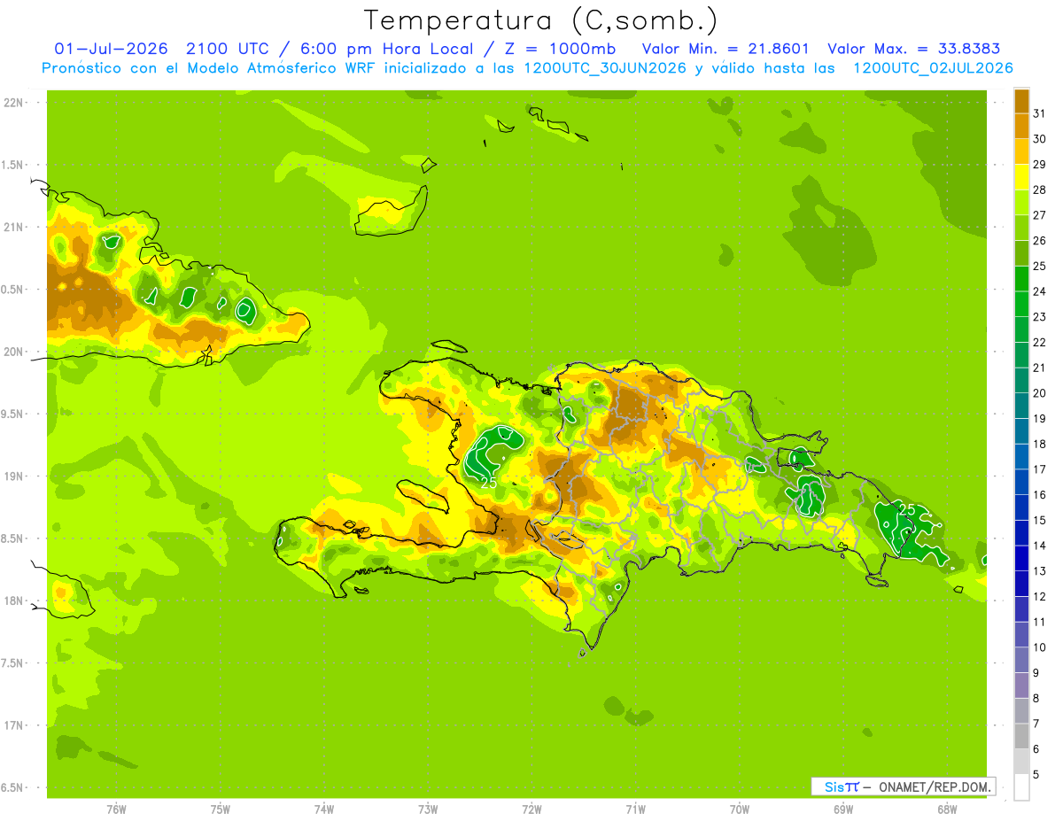Click the '75W' longitude axis label

click(220, 810)
